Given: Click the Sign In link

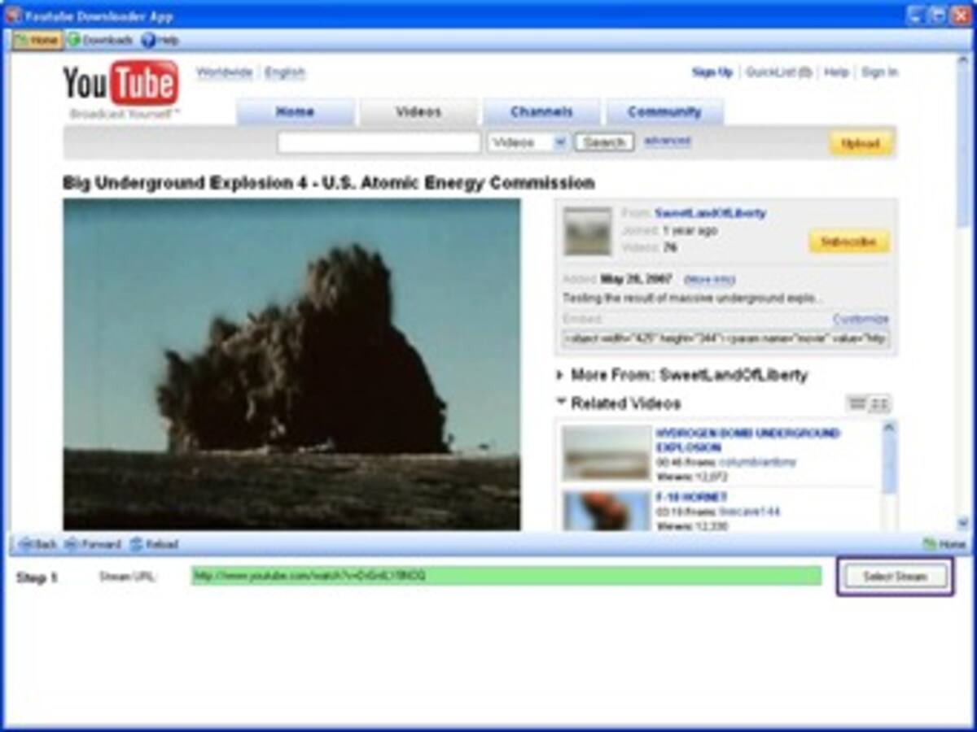Looking at the screenshot, I should pos(879,72).
